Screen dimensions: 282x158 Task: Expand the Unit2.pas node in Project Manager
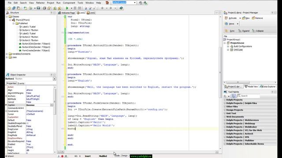(x=228, y=50)
